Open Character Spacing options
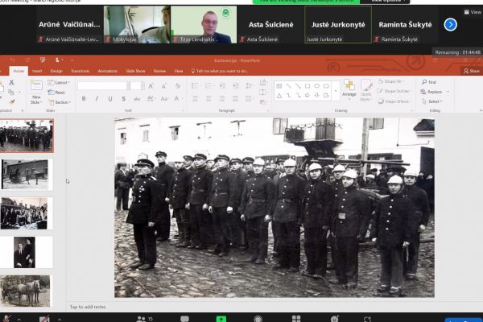Viewport: 483px width, 322px height. [x=151, y=99]
